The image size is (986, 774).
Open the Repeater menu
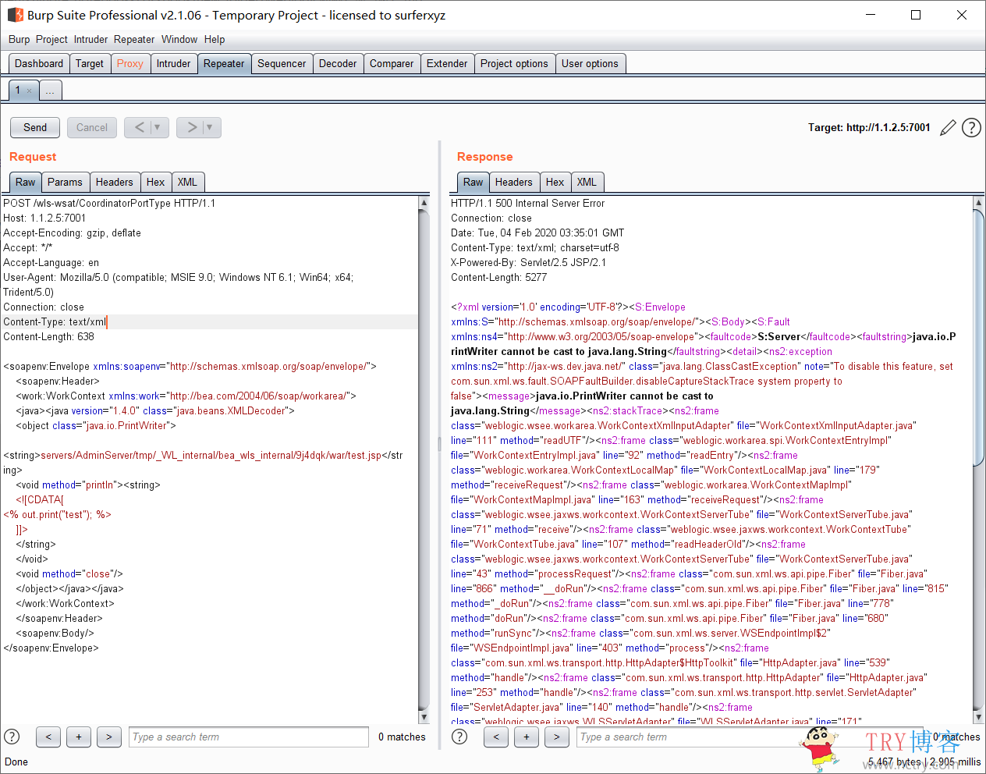134,39
